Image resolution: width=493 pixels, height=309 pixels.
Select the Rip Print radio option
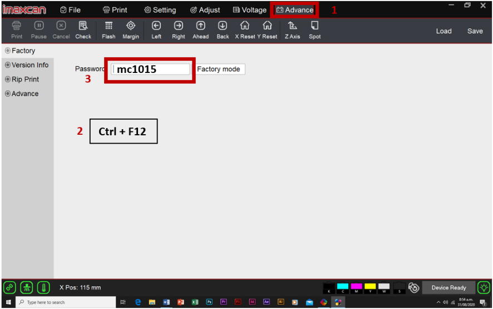point(22,79)
